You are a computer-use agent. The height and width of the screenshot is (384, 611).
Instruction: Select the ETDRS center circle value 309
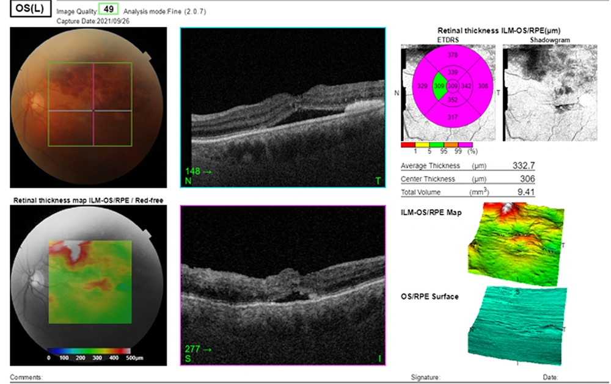pos(452,86)
